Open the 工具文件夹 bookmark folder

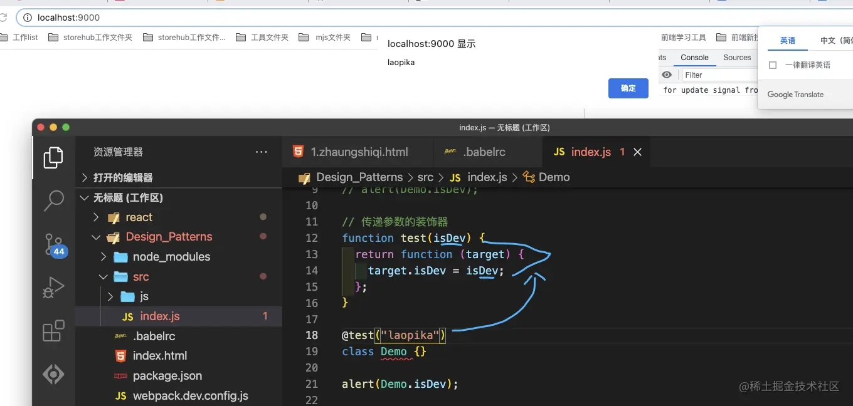[x=262, y=38]
